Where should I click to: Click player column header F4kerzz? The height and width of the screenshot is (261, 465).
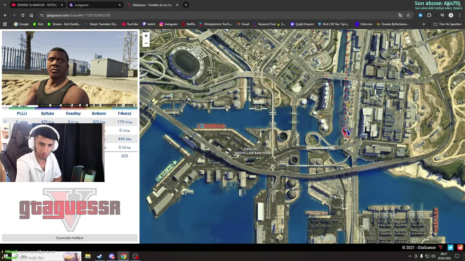[x=125, y=113]
